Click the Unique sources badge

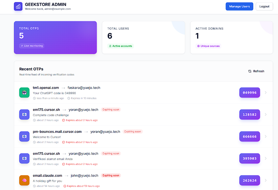pyautogui.click(x=208, y=46)
